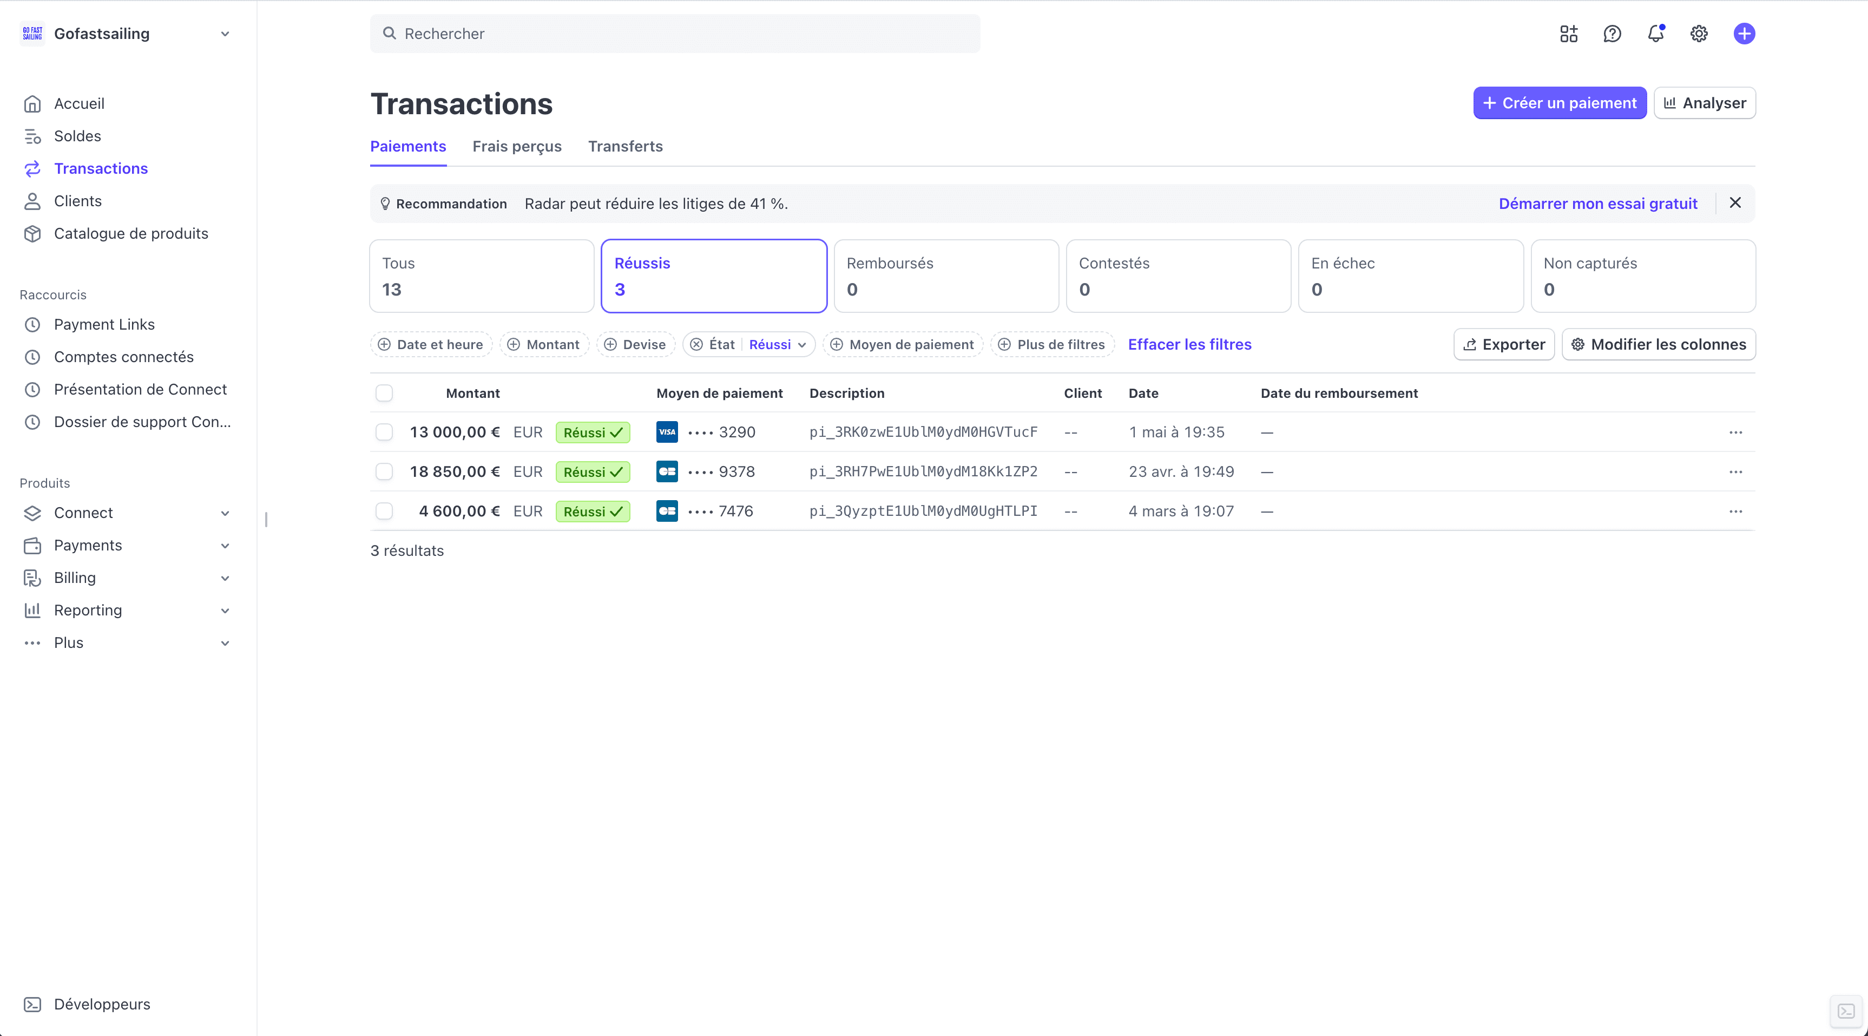Open the help question mark icon
1868x1036 pixels.
pyautogui.click(x=1612, y=34)
